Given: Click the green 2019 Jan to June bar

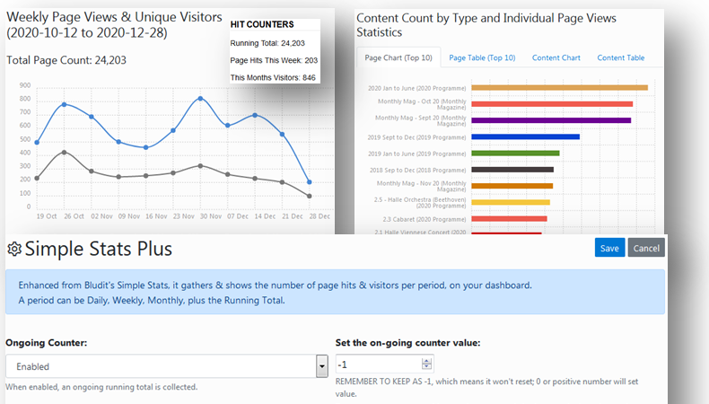Looking at the screenshot, I should coord(515,154).
